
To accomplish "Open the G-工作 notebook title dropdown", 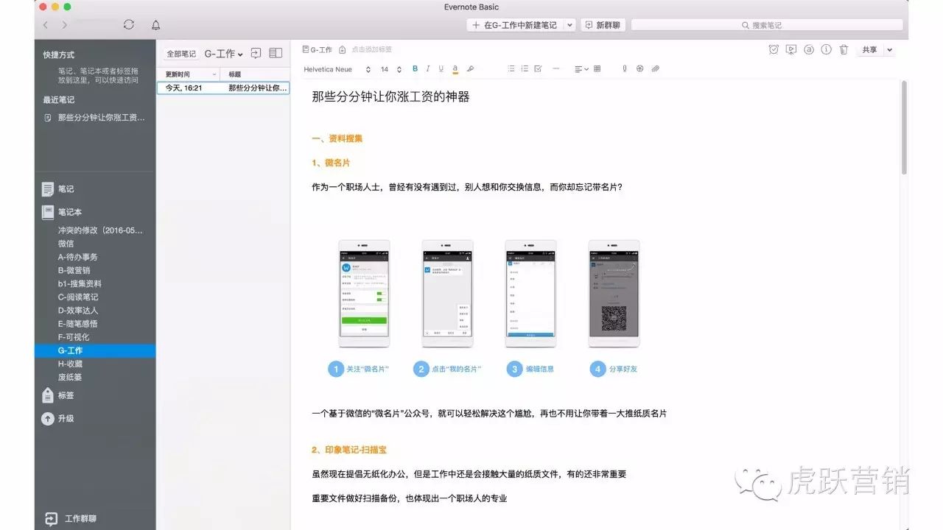I will coord(224,54).
